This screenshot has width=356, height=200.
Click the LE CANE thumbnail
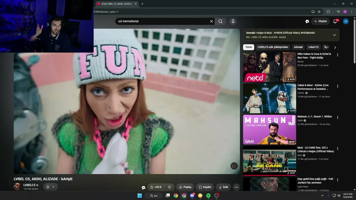(270, 161)
